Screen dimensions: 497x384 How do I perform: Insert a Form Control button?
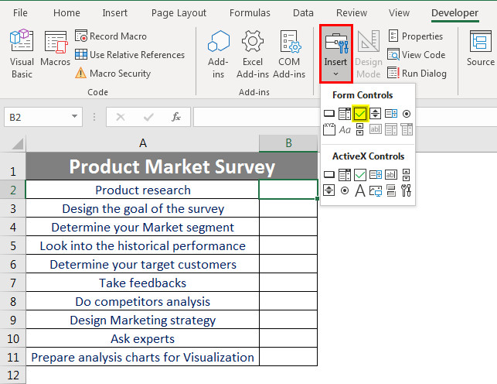[x=329, y=114]
